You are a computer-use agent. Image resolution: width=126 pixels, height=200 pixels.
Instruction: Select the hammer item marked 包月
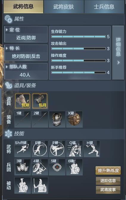40,101
